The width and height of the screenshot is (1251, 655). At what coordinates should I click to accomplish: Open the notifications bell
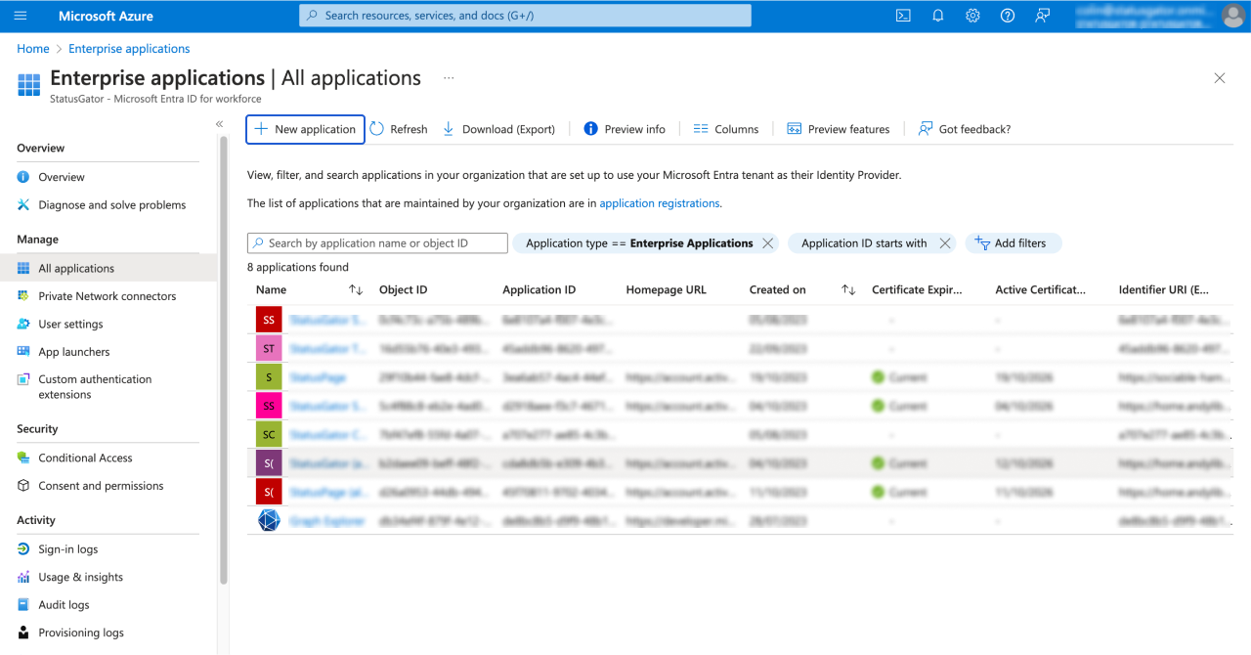click(938, 16)
